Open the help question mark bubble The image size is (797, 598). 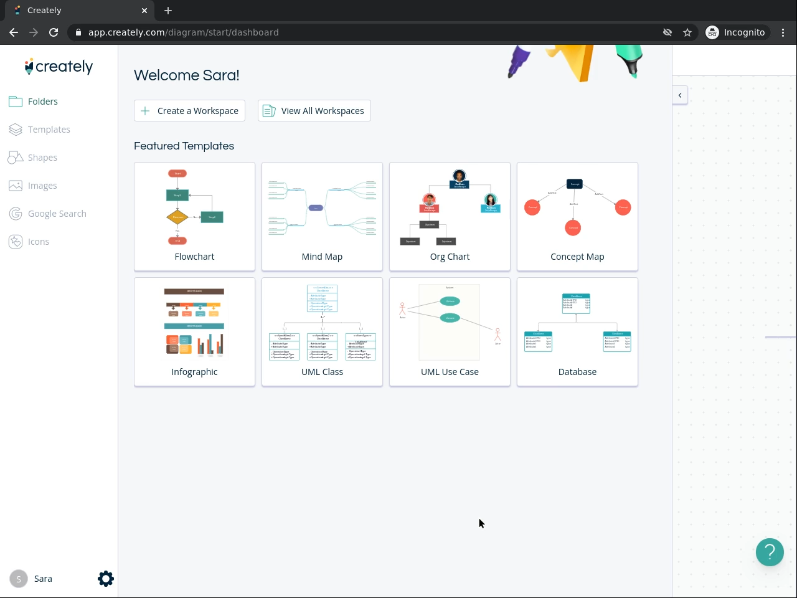pos(770,552)
